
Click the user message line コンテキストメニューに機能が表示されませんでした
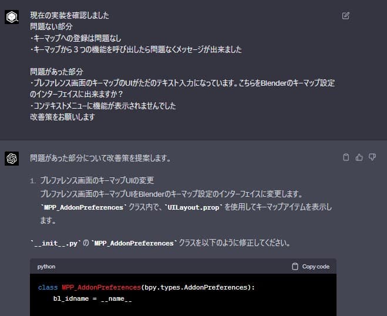(103, 106)
